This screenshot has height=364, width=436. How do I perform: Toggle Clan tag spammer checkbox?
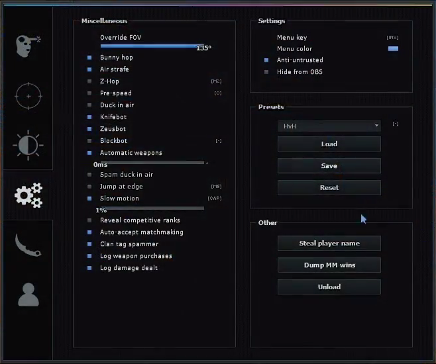click(89, 244)
